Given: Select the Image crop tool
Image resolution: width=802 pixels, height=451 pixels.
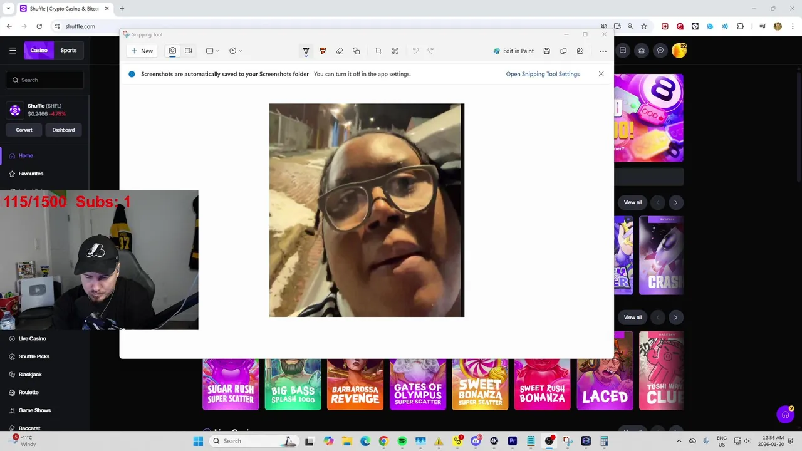Looking at the screenshot, I should (x=378, y=51).
